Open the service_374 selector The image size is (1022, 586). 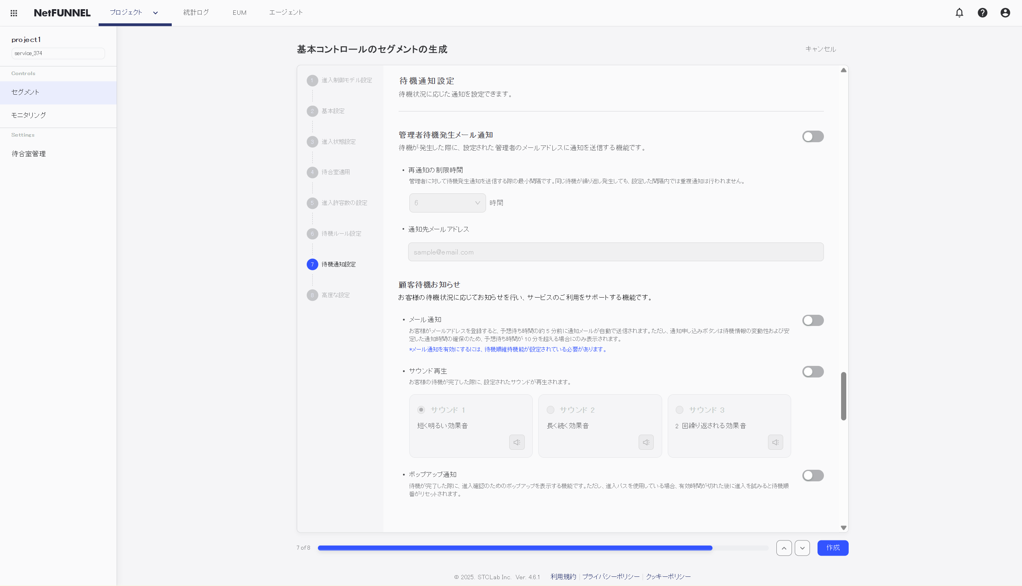(58, 53)
